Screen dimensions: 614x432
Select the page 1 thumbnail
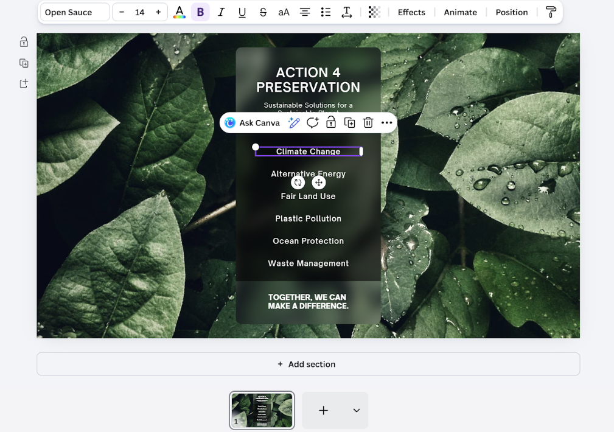(x=262, y=410)
